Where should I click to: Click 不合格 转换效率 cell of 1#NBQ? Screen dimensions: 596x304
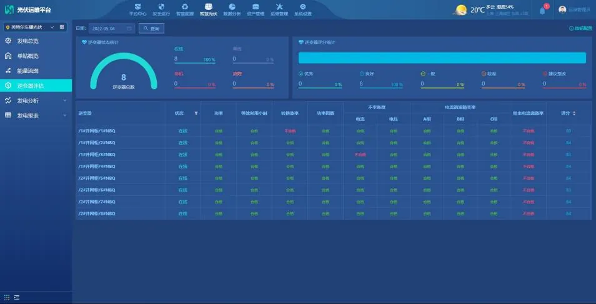(x=290, y=131)
